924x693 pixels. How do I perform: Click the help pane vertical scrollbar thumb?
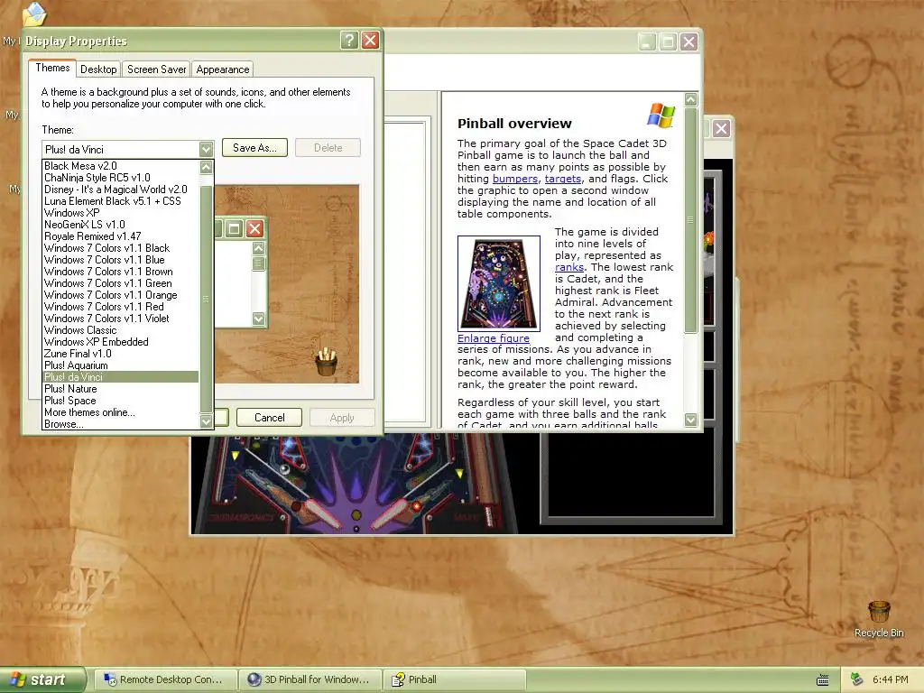coord(690,220)
